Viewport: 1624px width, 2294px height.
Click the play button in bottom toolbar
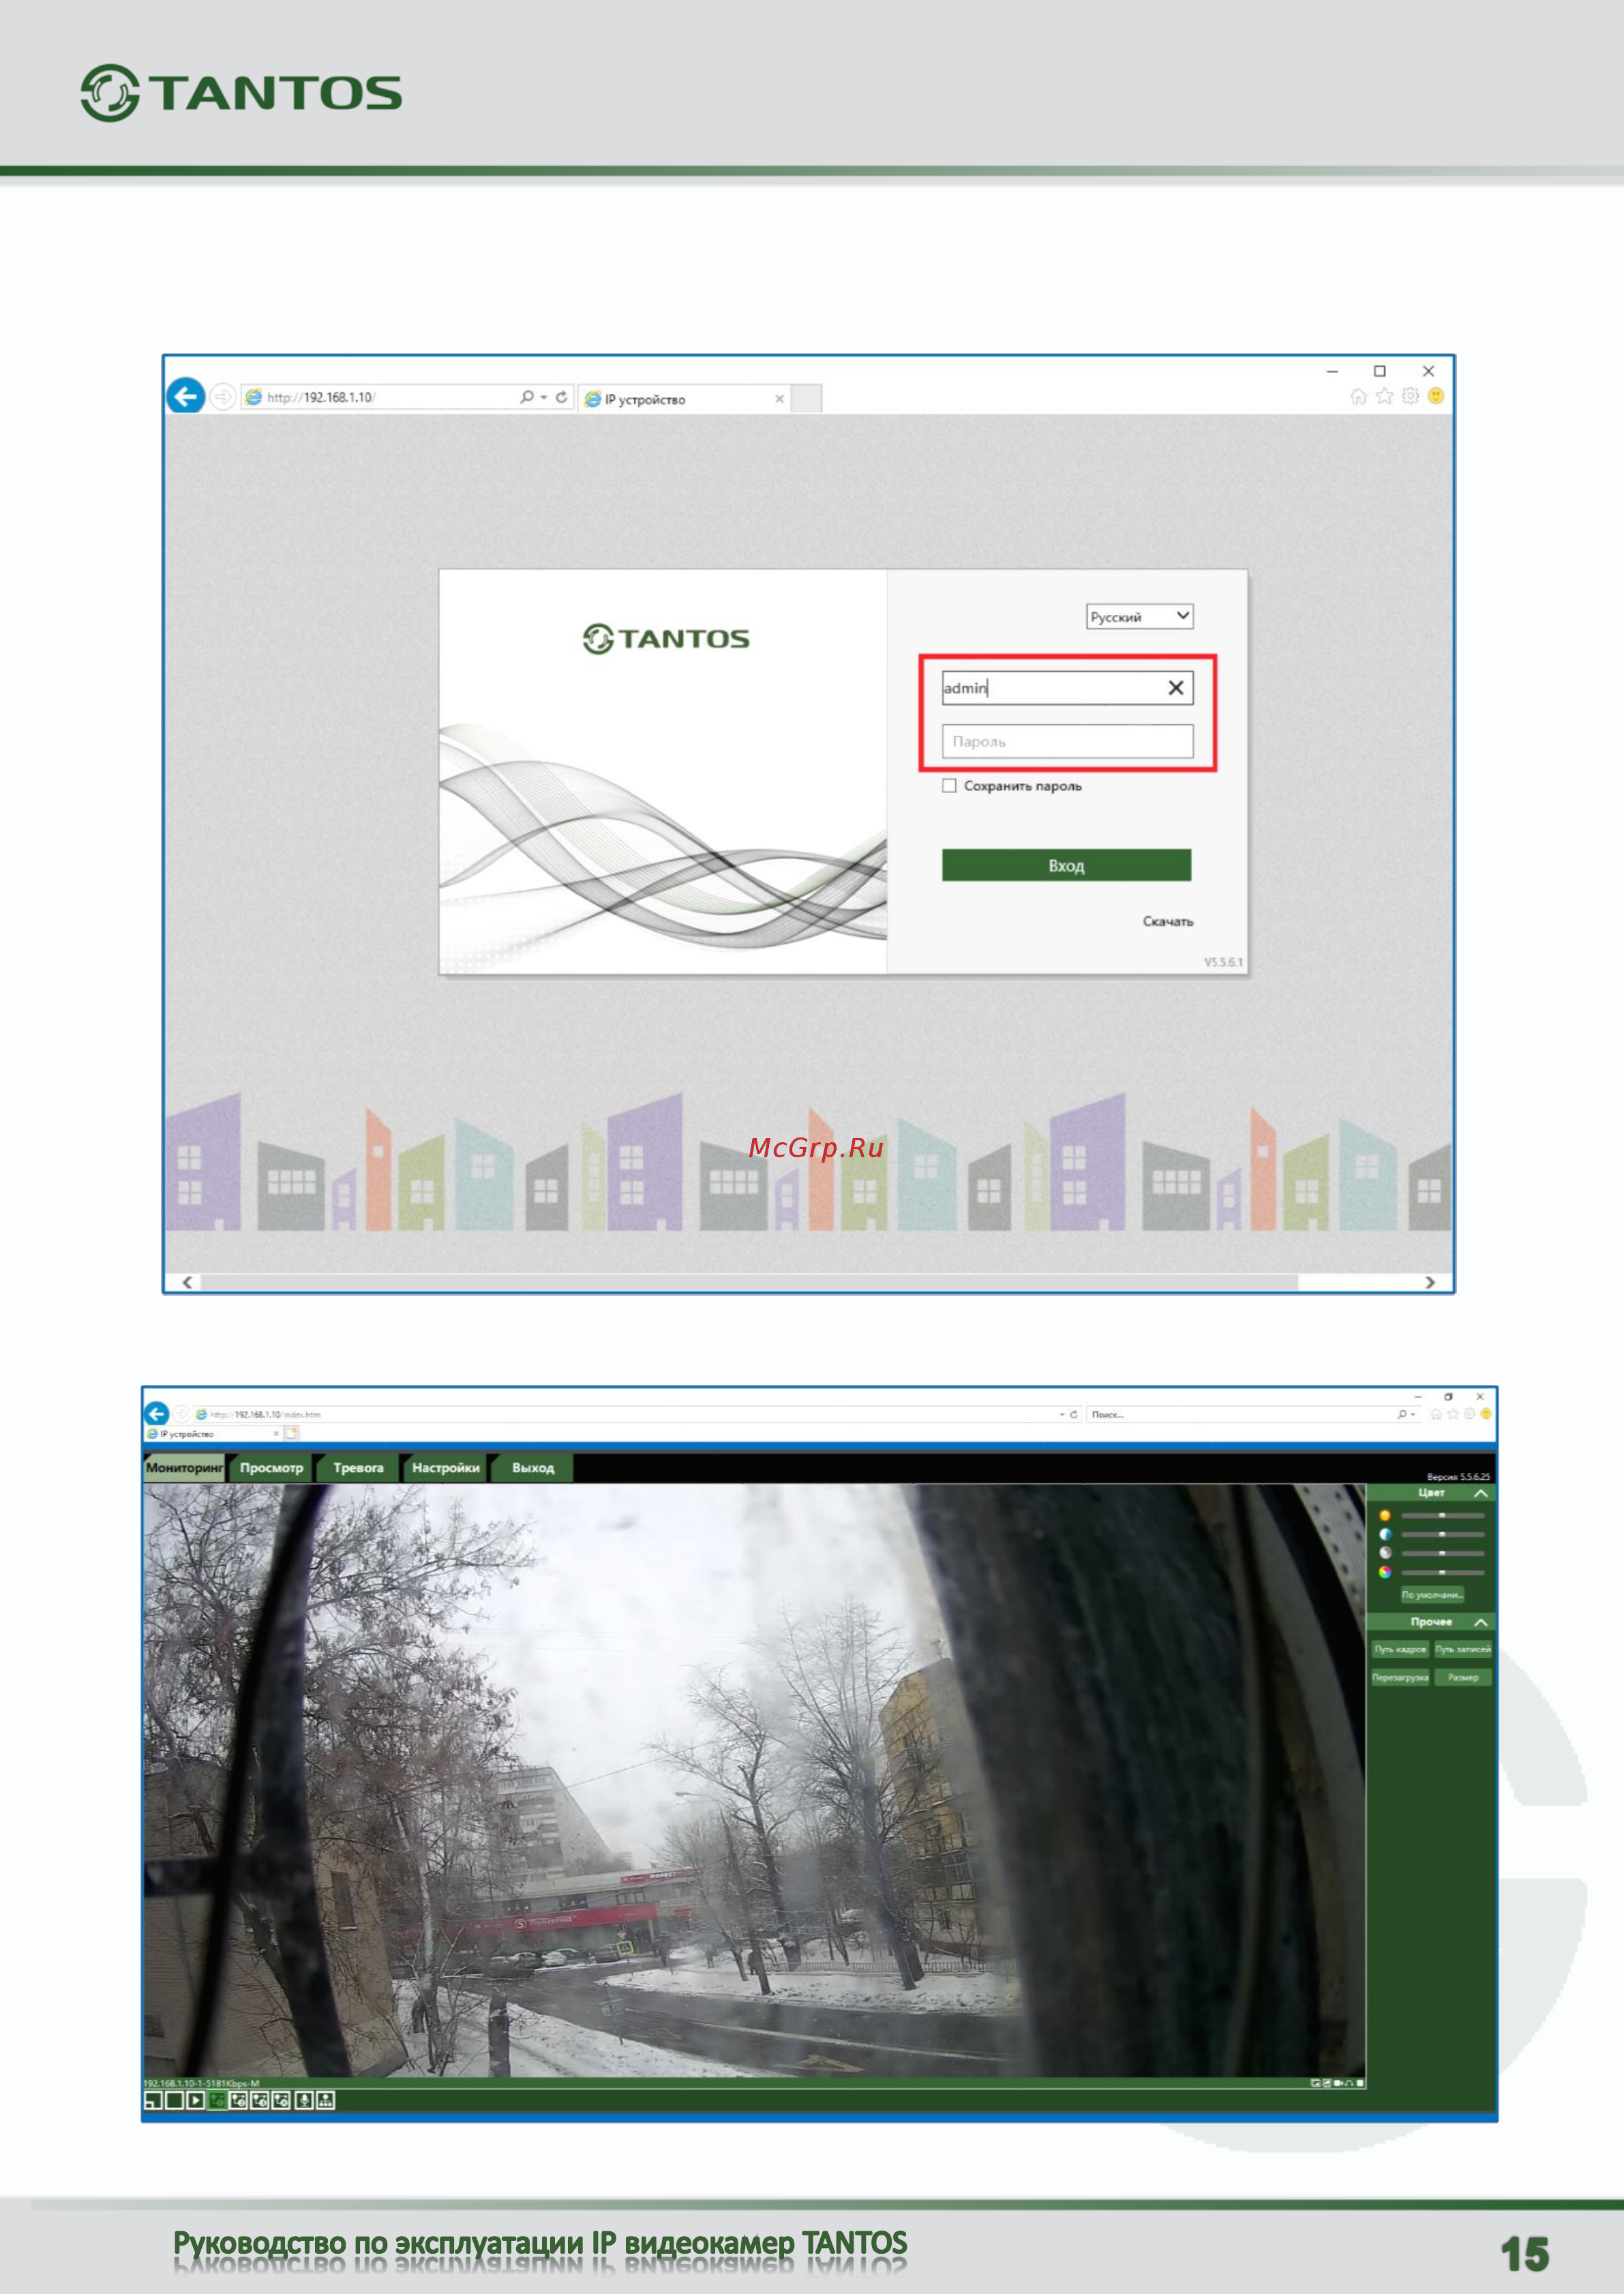coord(196,2100)
